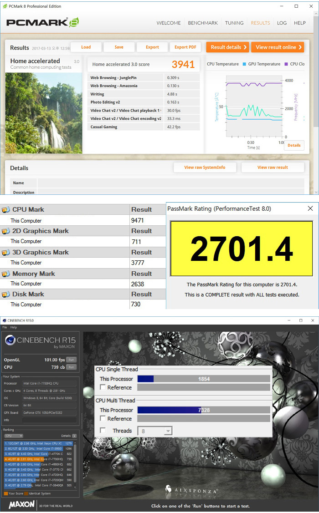
Task: Open the File menu in Cinebench
Action: 5,327
